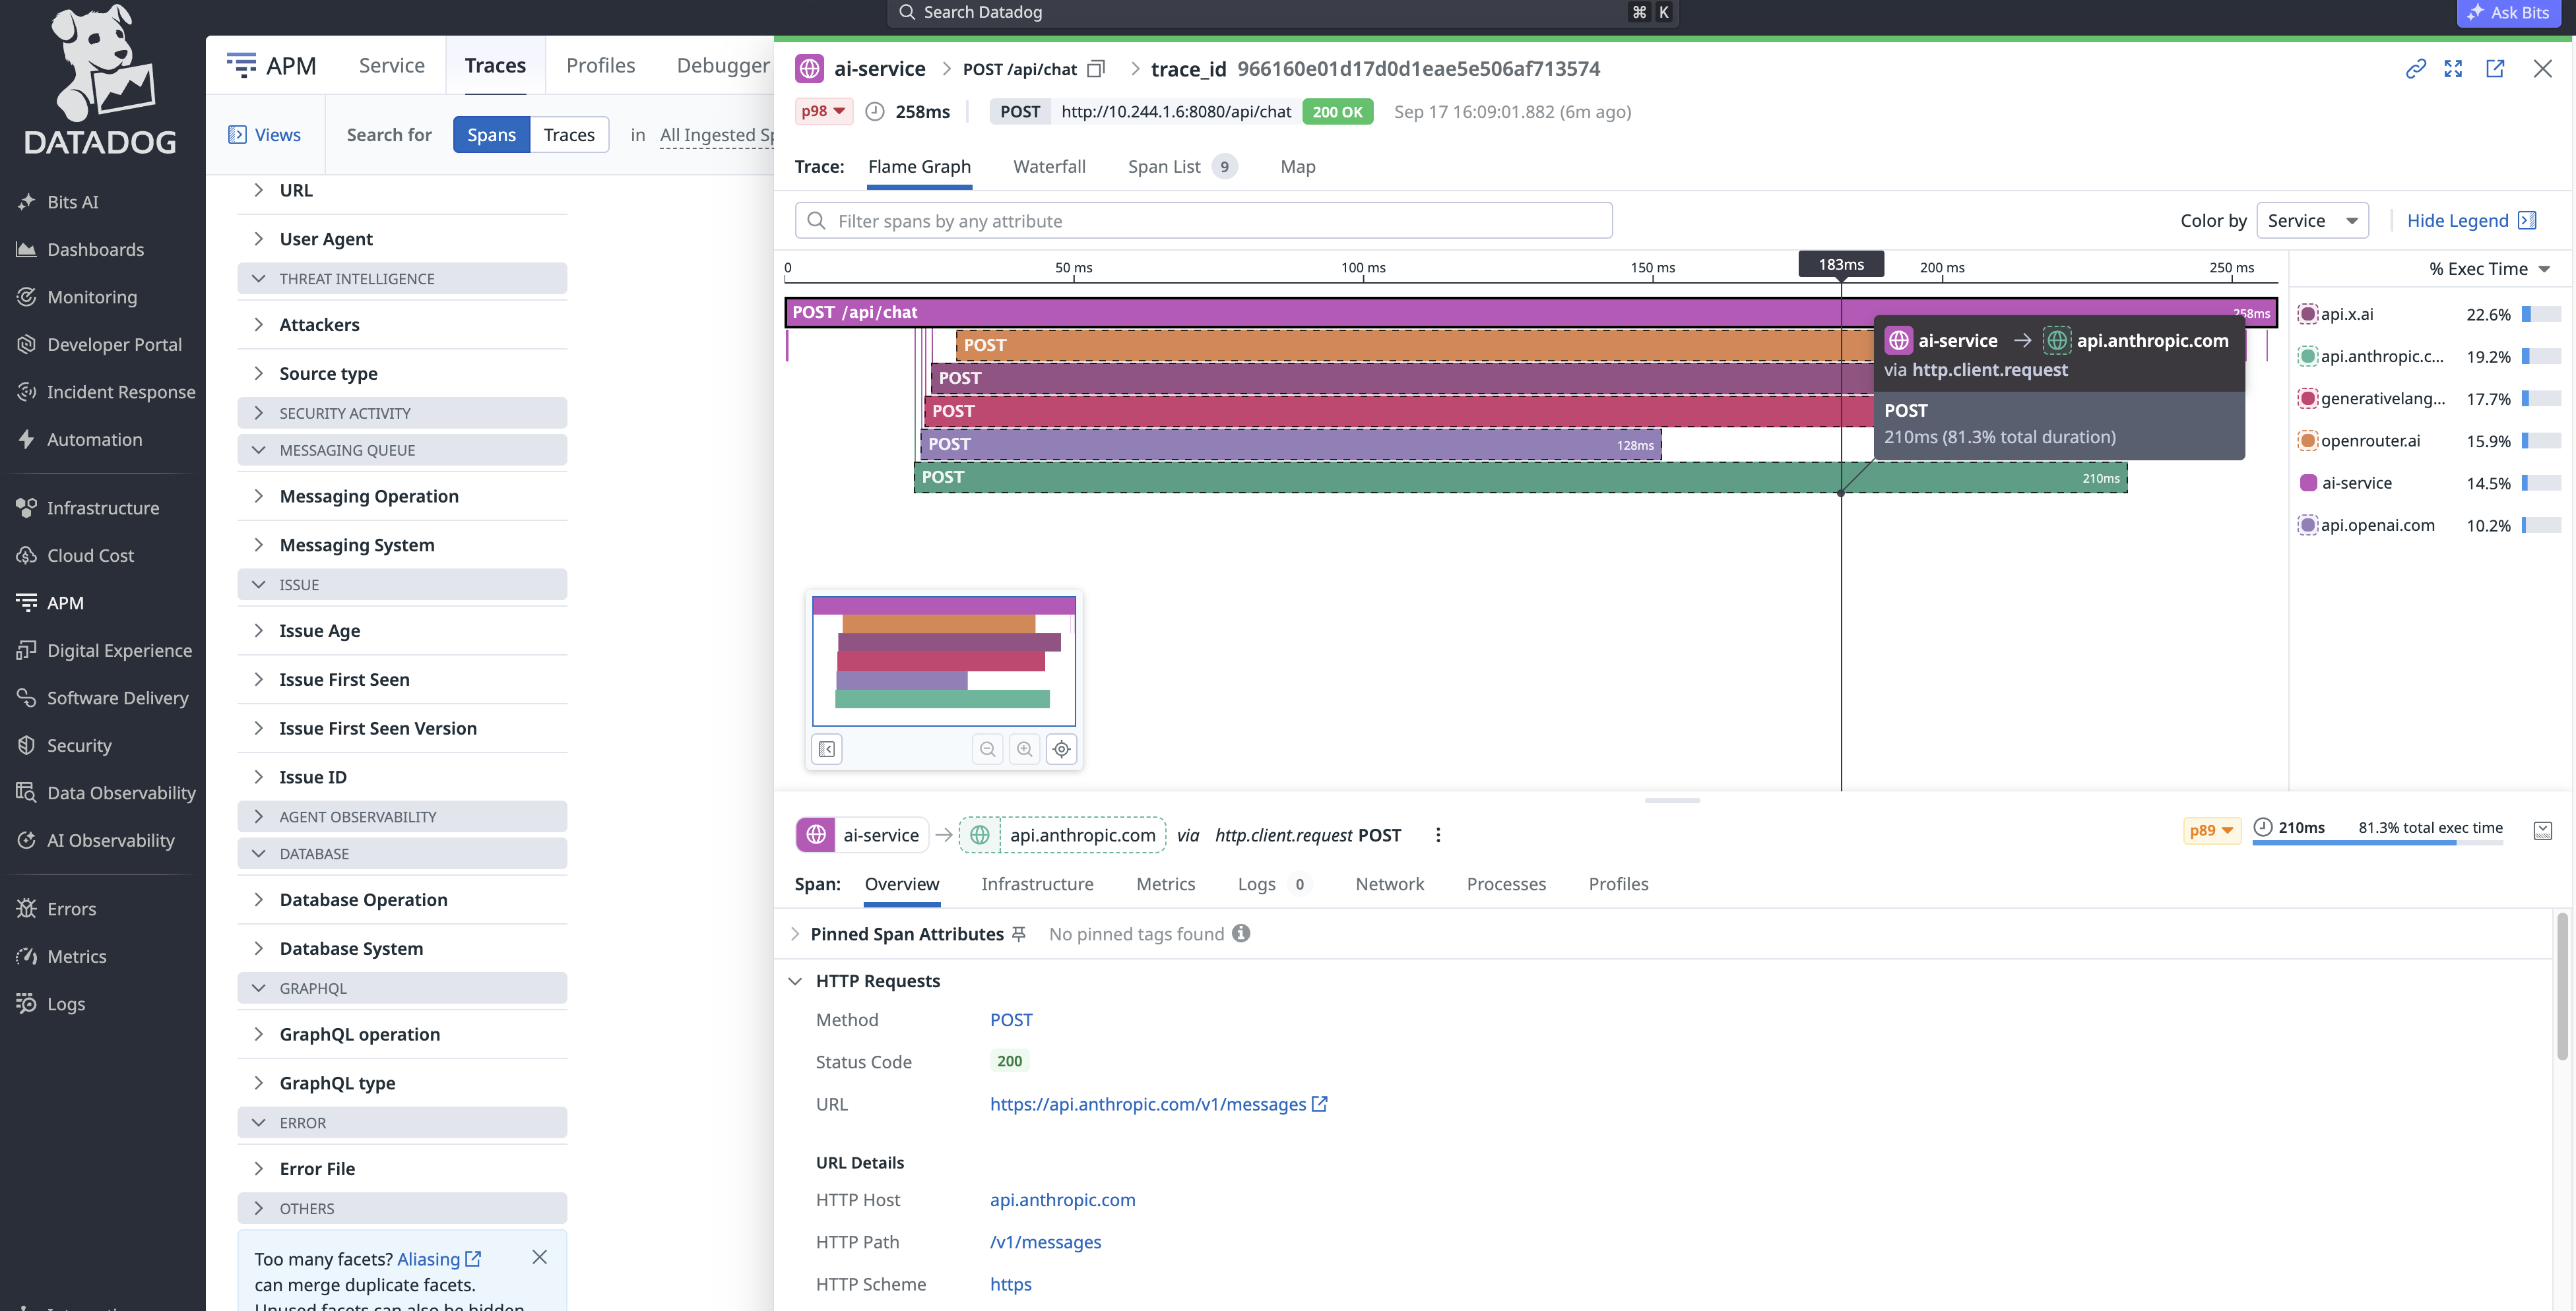Image resolution: width=2576 pixels, height=1311 pixels.
Task: Collapse the HTTP Requests section
Action: pos(795,981)
